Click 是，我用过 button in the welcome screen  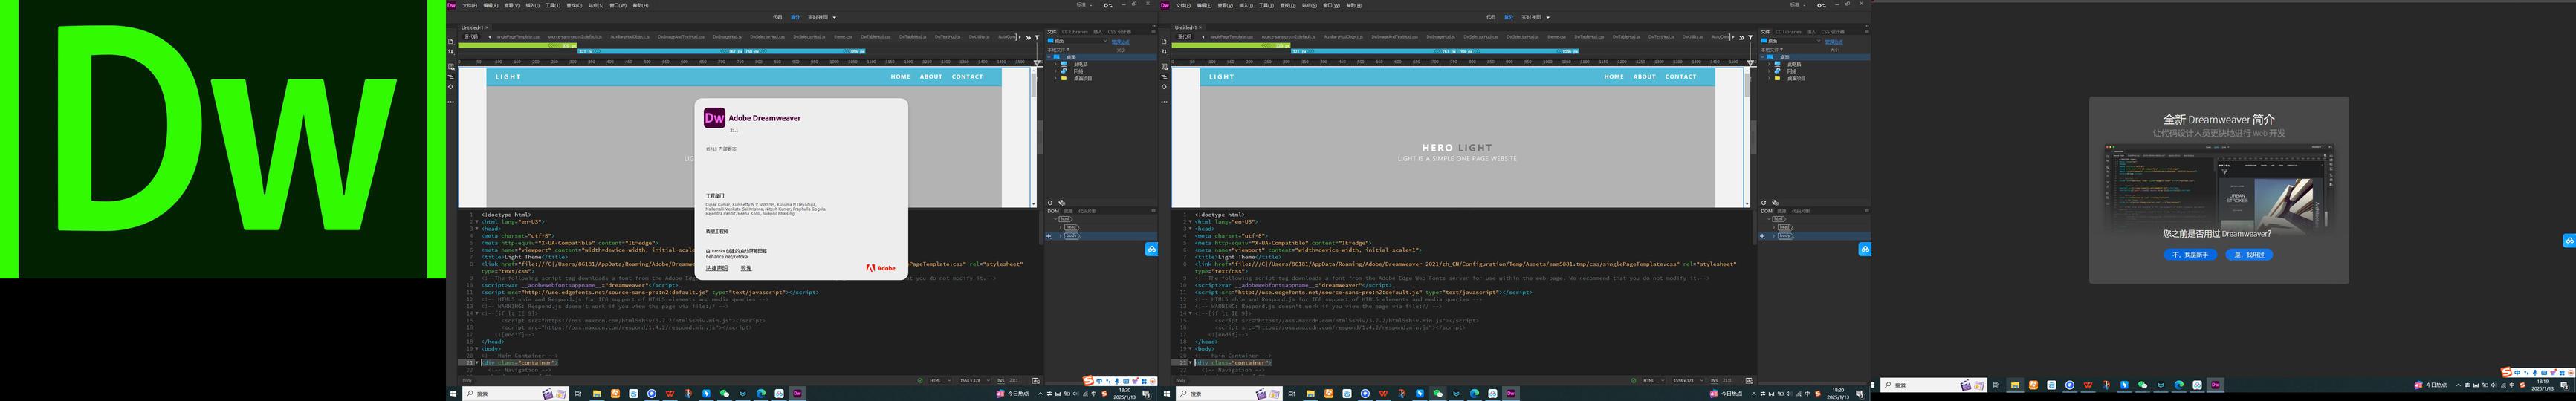coord(2249,254)
